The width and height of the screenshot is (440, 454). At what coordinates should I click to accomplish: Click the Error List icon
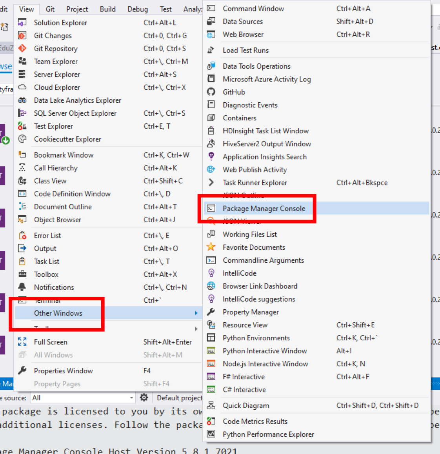click(22, 235)
